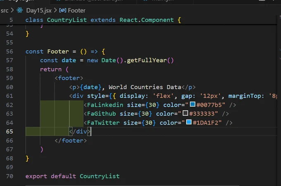This screenshot has width=281, height=186.
Task: Click the 'flex' string value
Action: [x=163, y=96]
